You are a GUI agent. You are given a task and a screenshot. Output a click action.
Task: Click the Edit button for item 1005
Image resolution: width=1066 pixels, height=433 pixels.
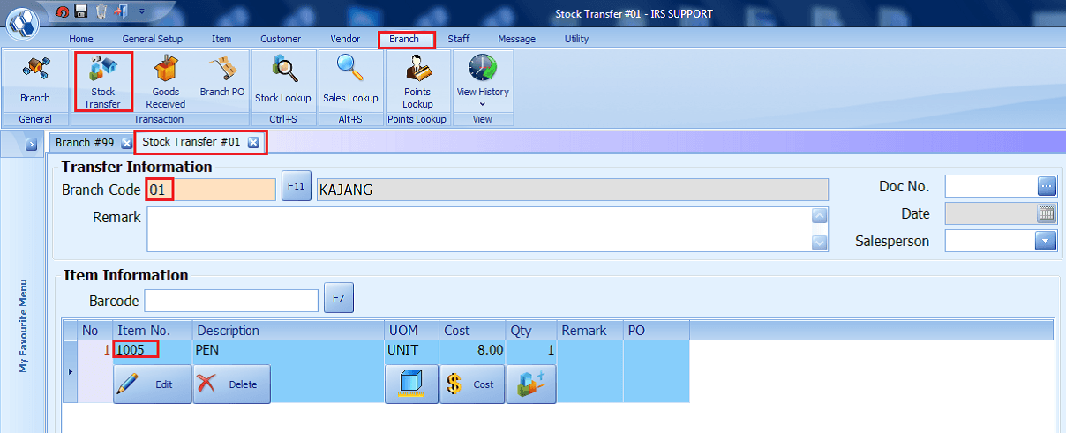(153, 384)
